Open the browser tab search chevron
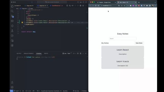Viewport: 164px width, 92px height. click(155, 2)
